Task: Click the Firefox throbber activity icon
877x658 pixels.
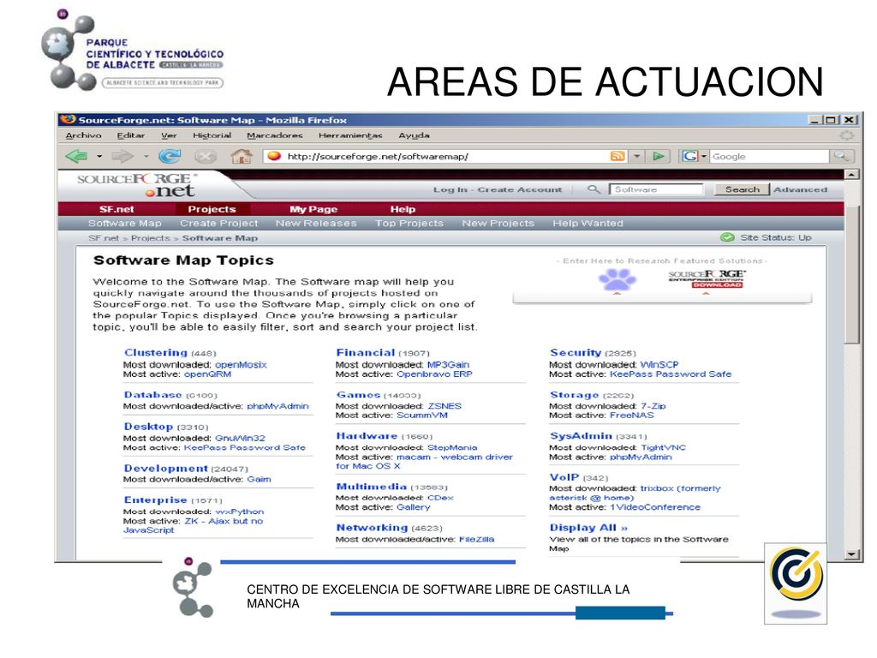Action: pos(847,135)
